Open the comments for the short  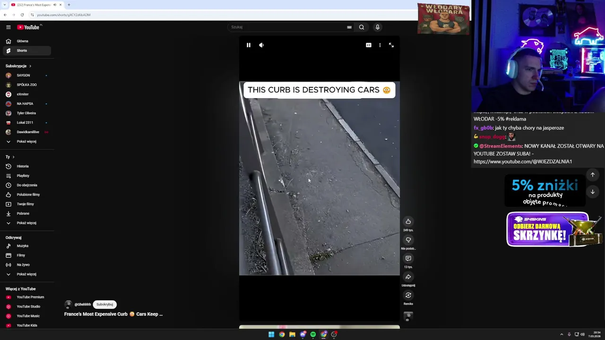coord(408,258)
